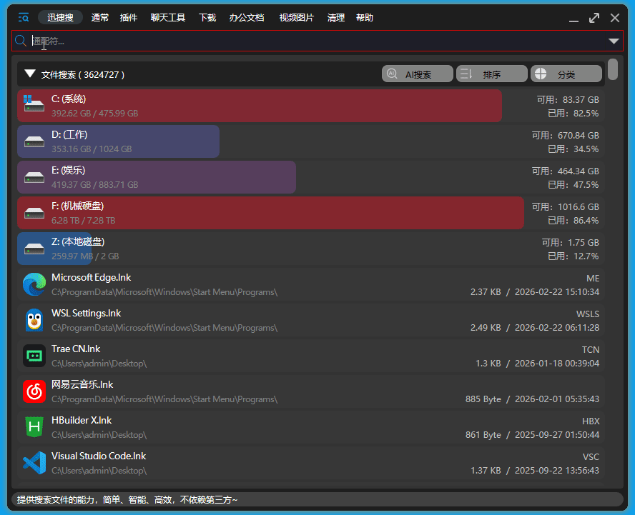Click the Trae CN app icon
The image size is (635, 515).
tap(34, 356)
